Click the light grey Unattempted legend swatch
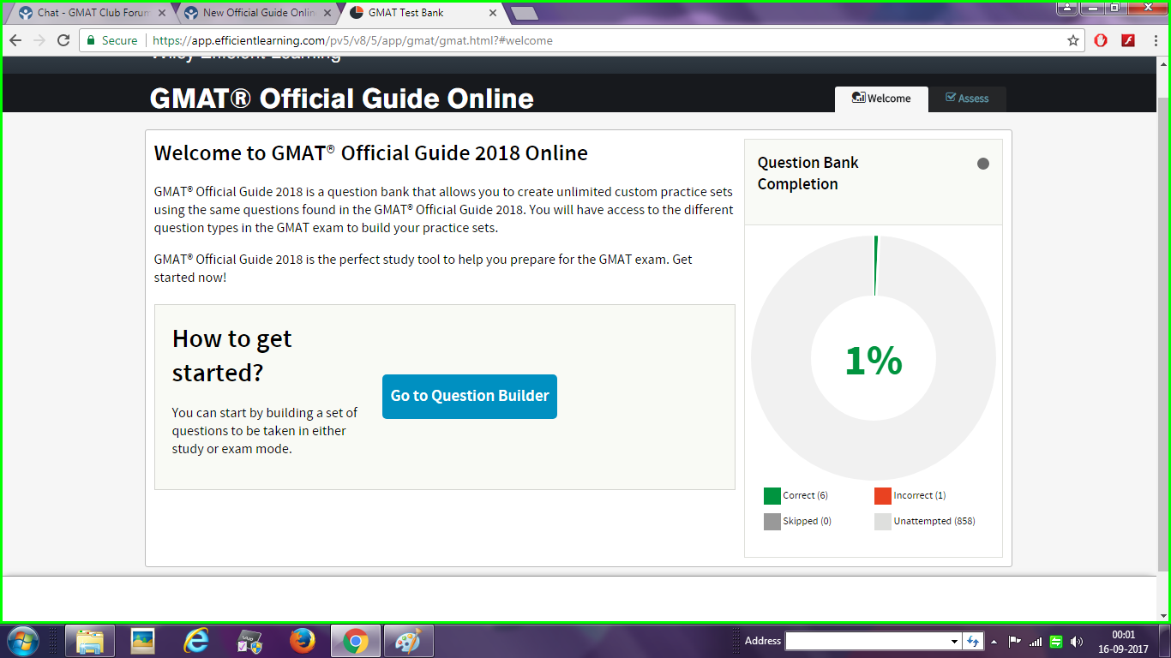This screenshot has width=1171, height=658. [x=883, y=522]
